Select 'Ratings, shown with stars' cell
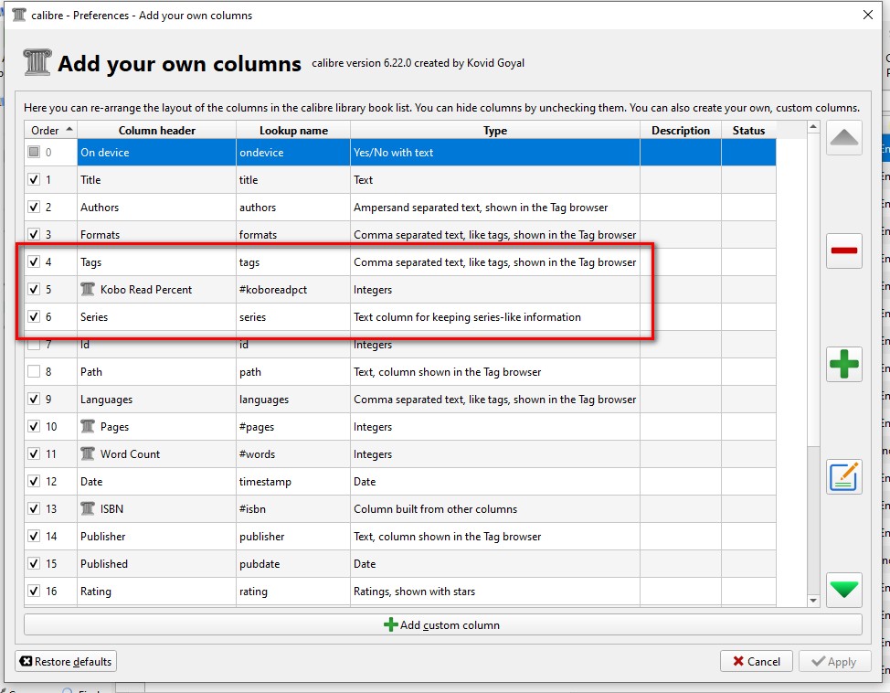 tap(495, 591)
